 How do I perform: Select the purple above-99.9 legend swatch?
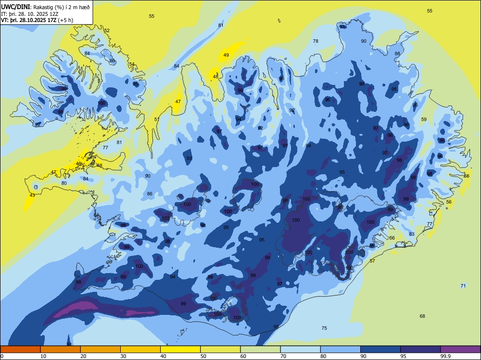coord(460,349)
